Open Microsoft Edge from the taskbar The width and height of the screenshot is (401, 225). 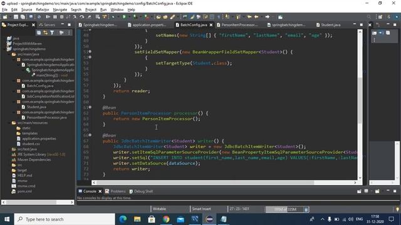(123, 219)
